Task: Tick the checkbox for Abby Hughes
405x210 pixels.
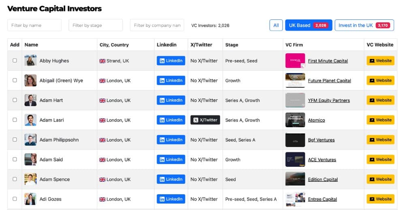Action: 15,61
